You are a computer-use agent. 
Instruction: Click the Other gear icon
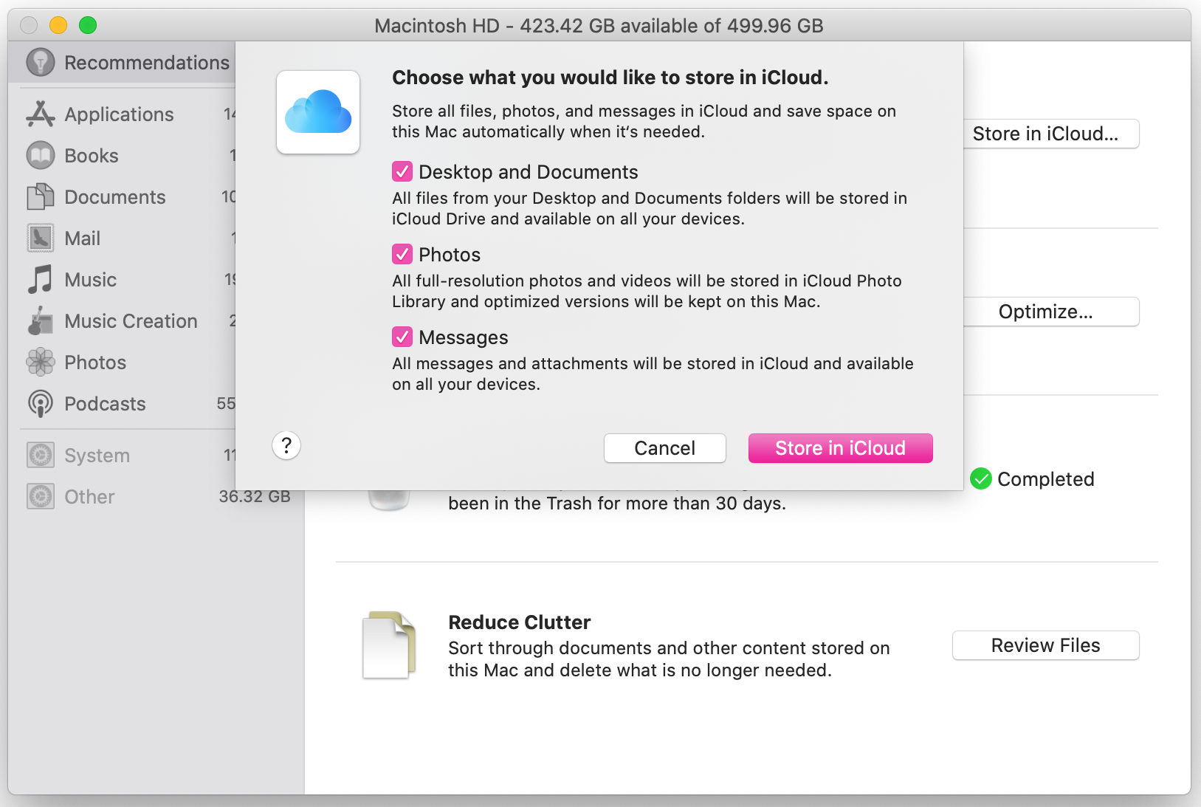(x=41, y=496)
